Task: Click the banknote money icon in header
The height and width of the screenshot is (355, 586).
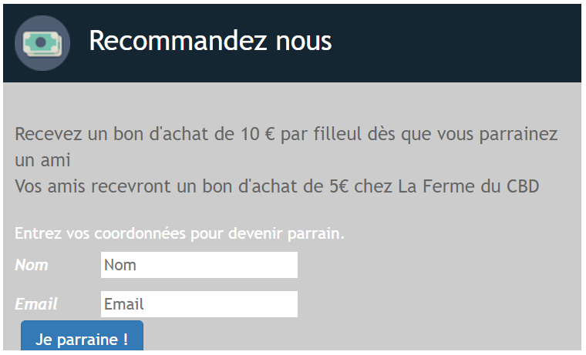Action: coord(42,43)
